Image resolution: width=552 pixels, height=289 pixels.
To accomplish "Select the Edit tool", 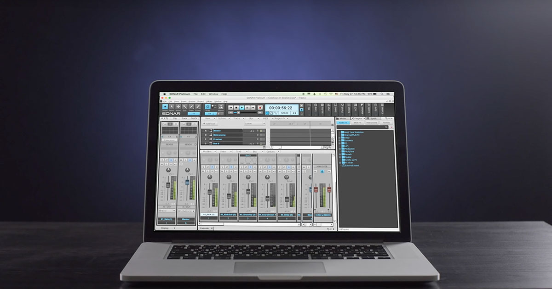I will point(184,107).
